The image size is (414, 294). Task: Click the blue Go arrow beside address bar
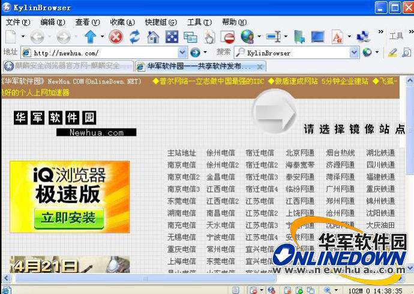pyautogui.click(x=195, y=52)
